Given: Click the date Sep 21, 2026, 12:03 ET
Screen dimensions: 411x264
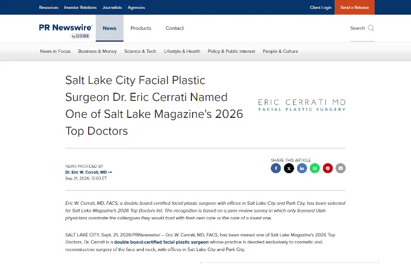Looking at the screenshot, I should click(x=86, y=178).
